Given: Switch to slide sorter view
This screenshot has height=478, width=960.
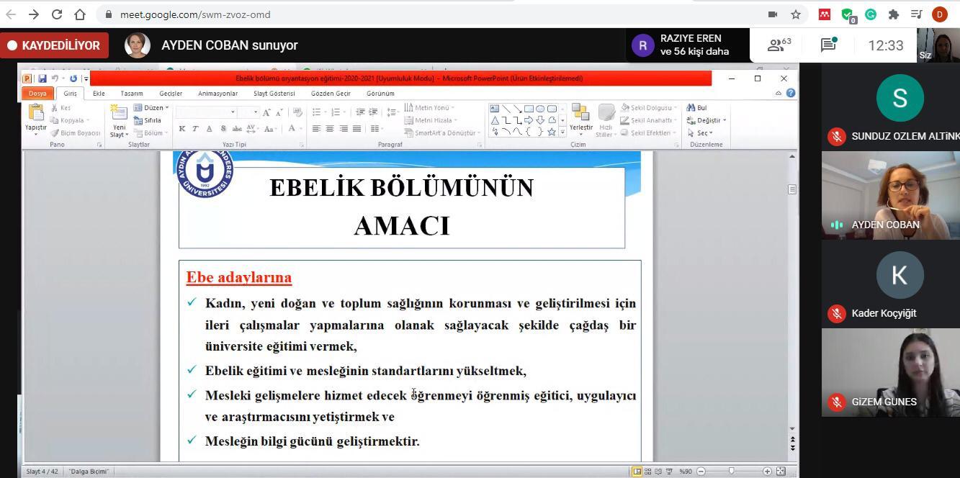Looking at the screenshot, I should click(647, 472).
